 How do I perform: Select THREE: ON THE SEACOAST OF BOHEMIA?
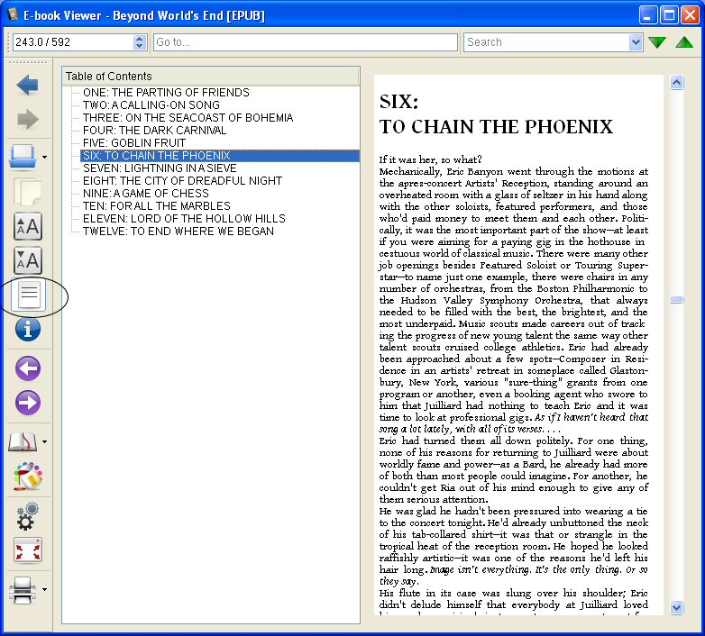[188, 118]
